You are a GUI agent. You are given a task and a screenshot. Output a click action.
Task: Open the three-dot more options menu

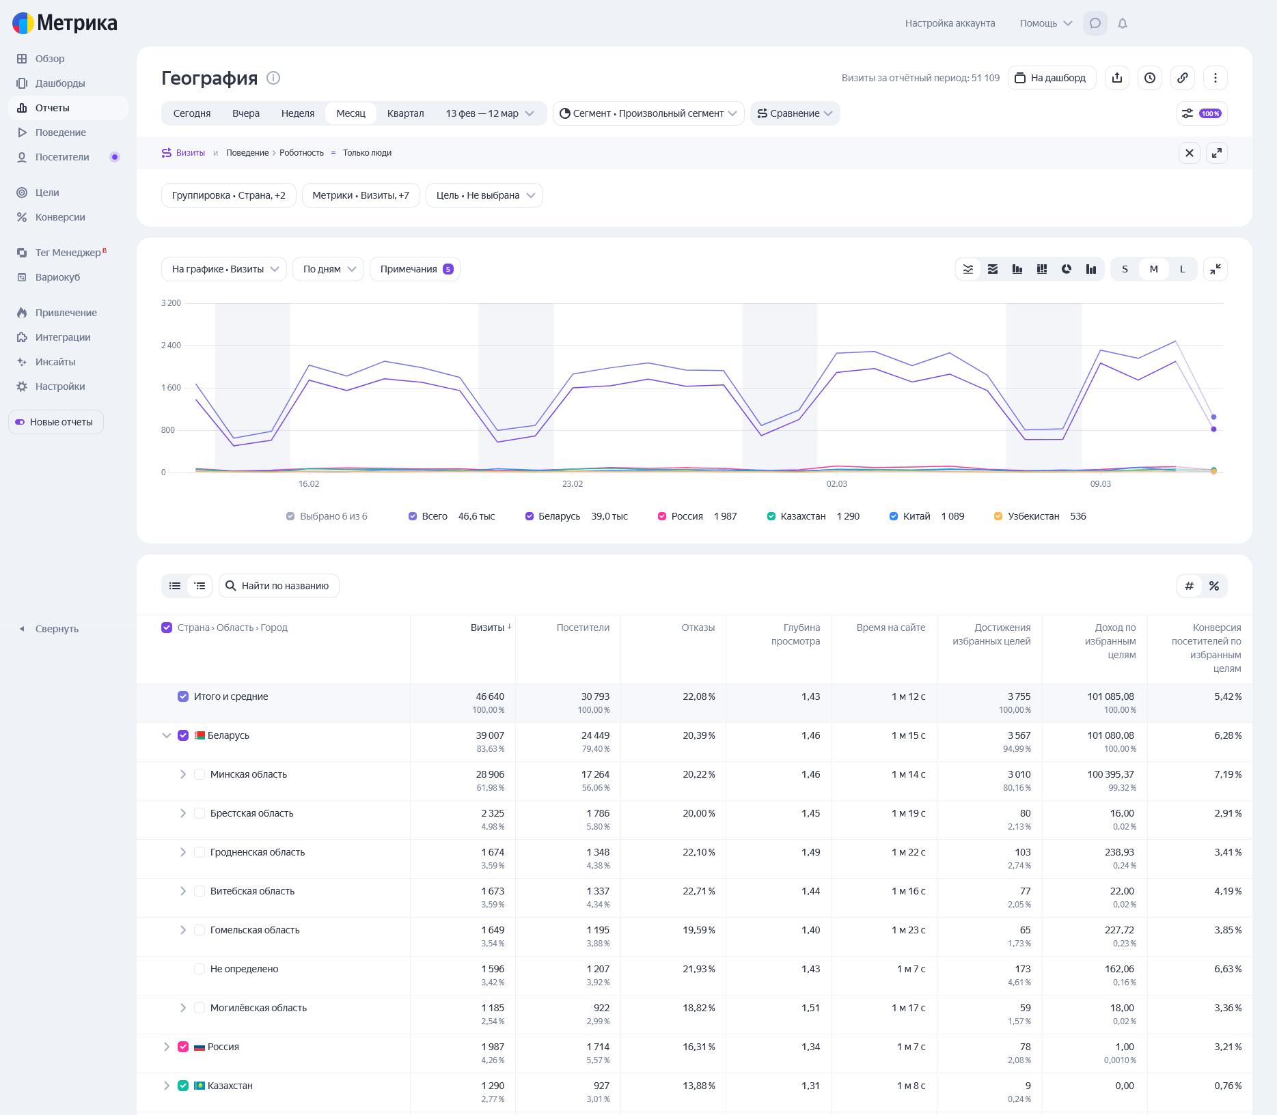pos(1216,78)
